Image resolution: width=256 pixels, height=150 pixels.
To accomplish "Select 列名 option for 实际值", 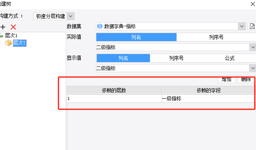I will point(136,37).
